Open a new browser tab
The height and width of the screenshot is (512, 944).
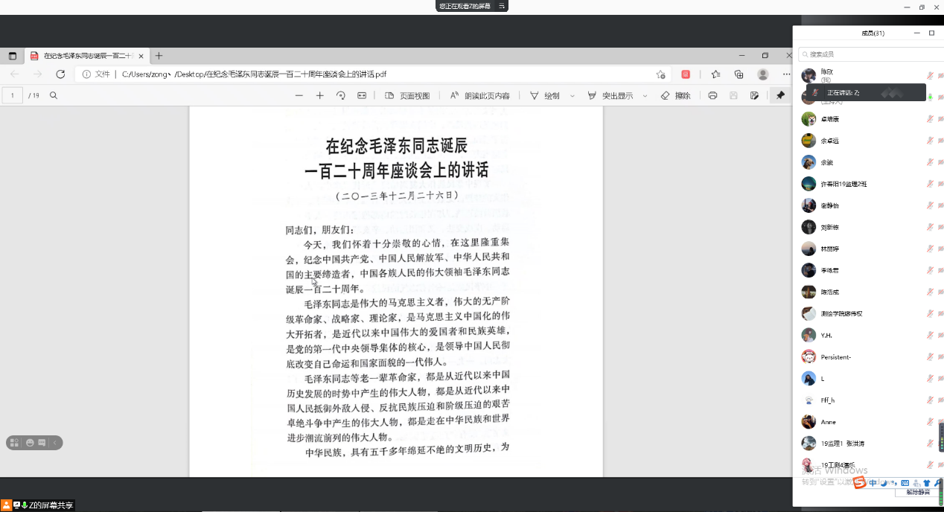(x=159, y=56)
